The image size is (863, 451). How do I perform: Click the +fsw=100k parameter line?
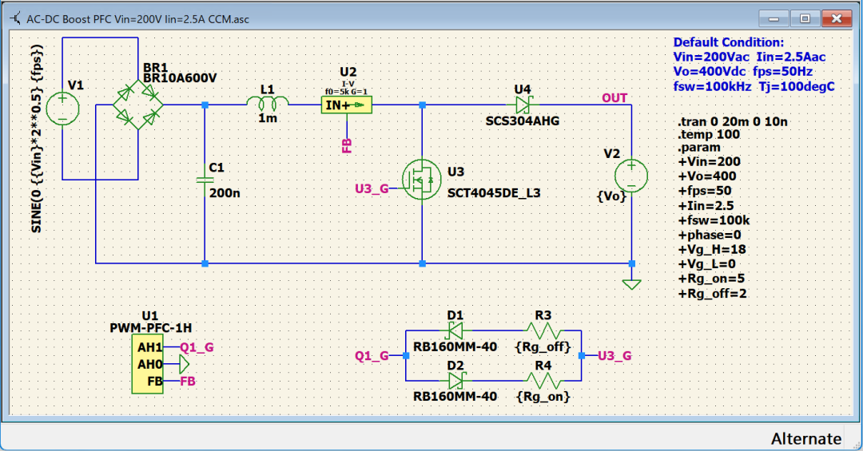(x=714, y=220)
